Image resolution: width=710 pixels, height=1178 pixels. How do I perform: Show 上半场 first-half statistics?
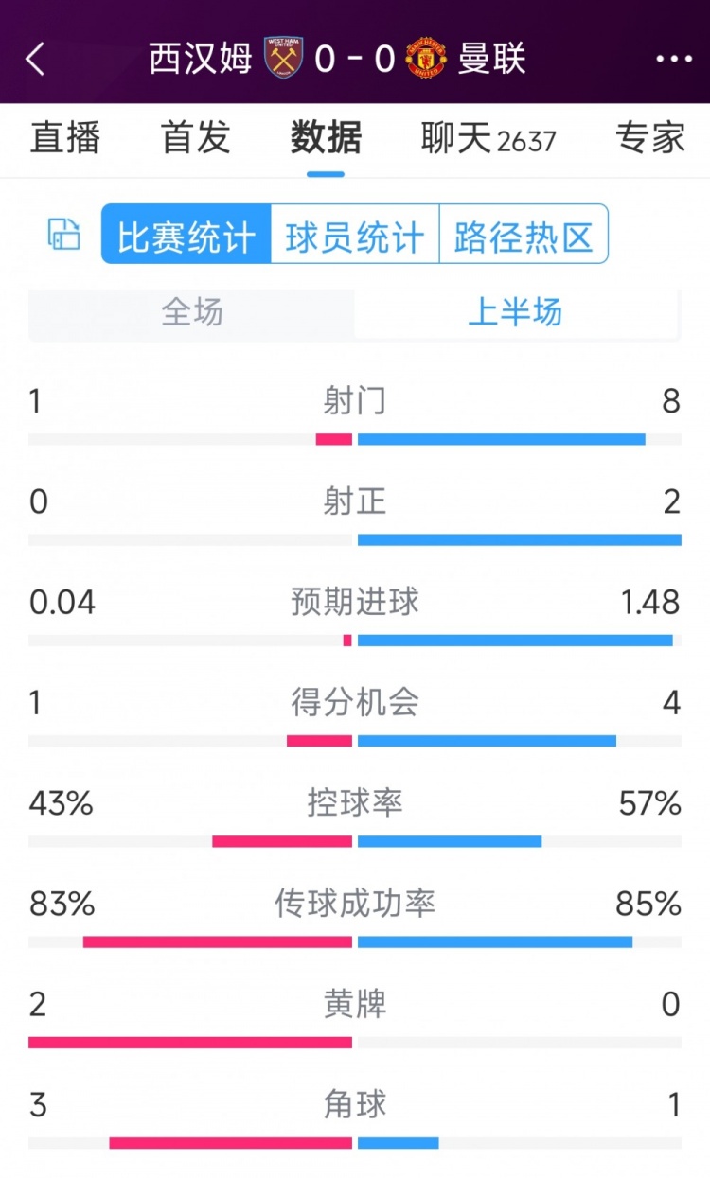pos(516,312)
